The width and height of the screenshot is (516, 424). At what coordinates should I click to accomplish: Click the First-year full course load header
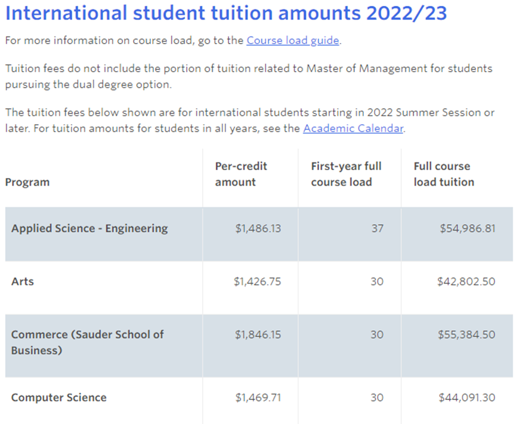pos(346,174)
